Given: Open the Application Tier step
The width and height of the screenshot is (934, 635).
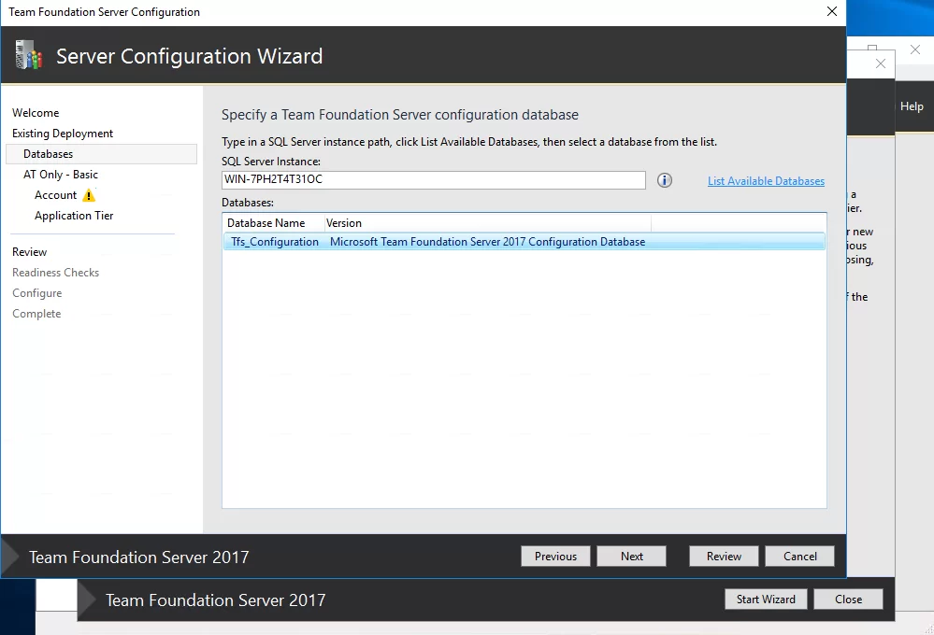Looking at the screenshot, I should click(x=74, y=216).
